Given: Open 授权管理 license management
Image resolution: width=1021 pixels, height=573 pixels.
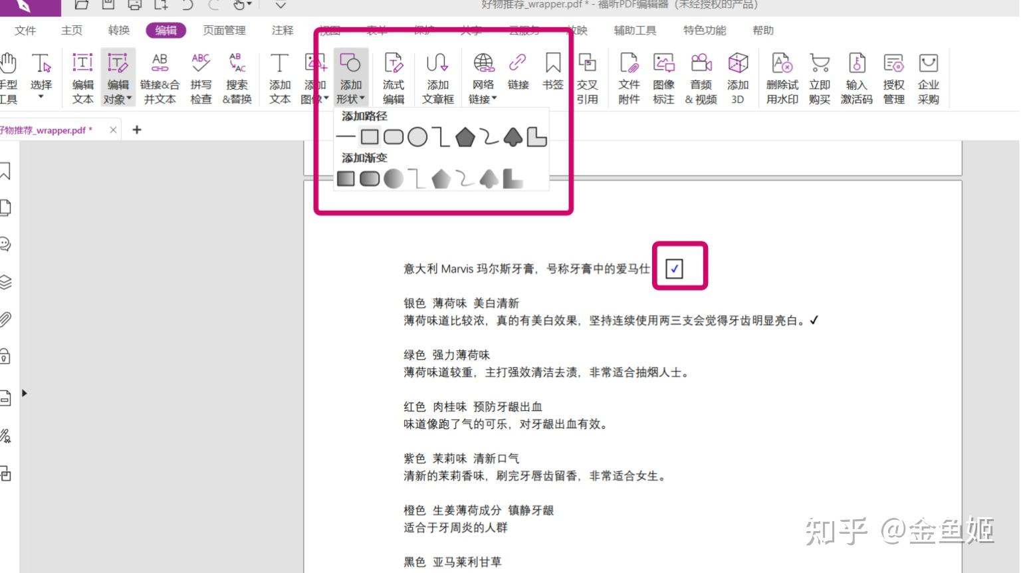Looking at the screenshot, I should pyautogui.click(x=893, y=78).
